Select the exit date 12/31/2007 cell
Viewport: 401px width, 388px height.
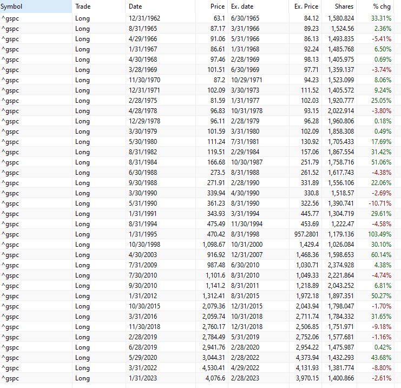(x=248, y=255)
